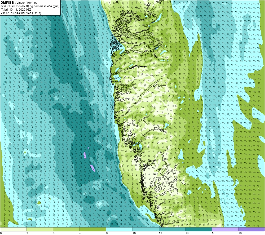Click the olive green 6–8 m/s legend swatch

pyautogui.click(x=93, y=229)
